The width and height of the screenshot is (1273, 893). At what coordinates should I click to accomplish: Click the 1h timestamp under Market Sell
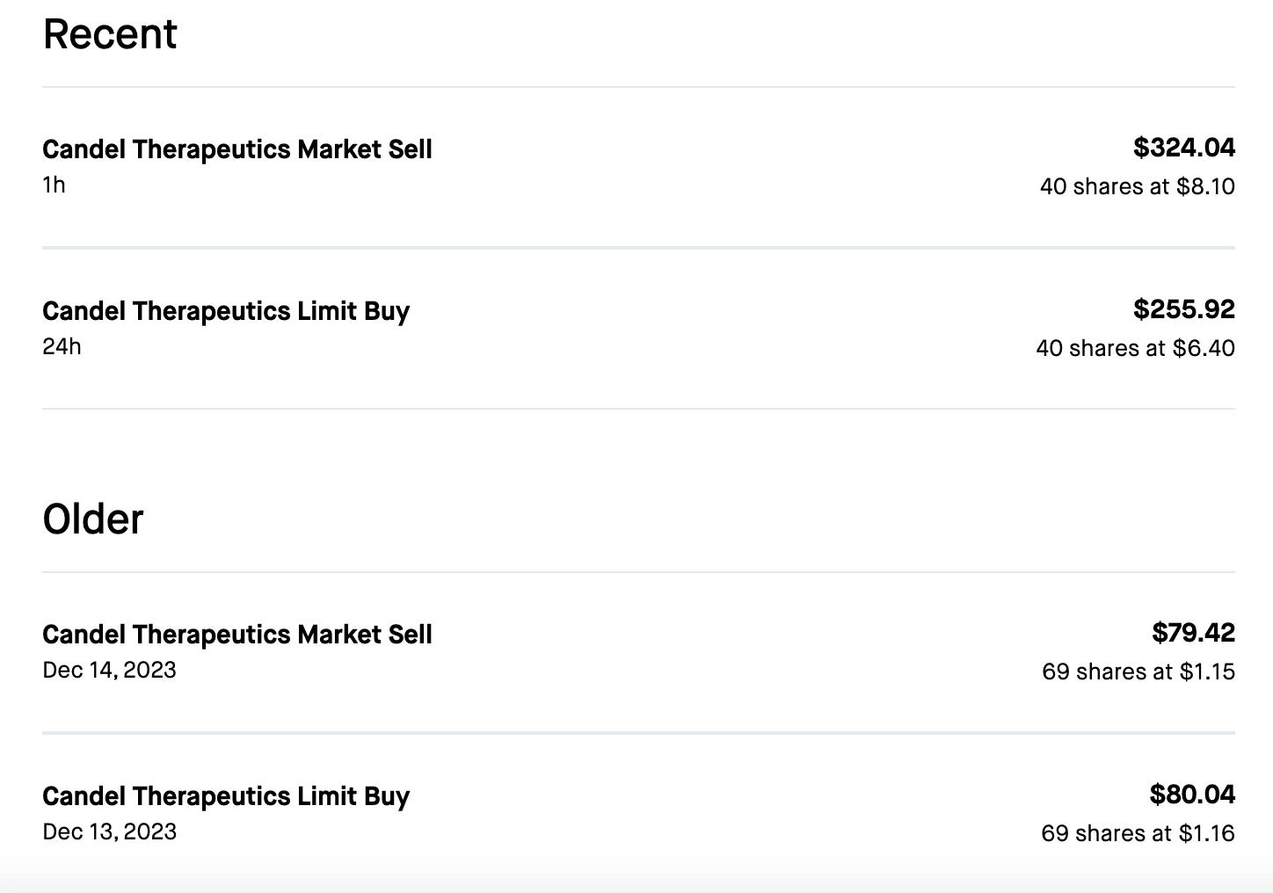54,185
